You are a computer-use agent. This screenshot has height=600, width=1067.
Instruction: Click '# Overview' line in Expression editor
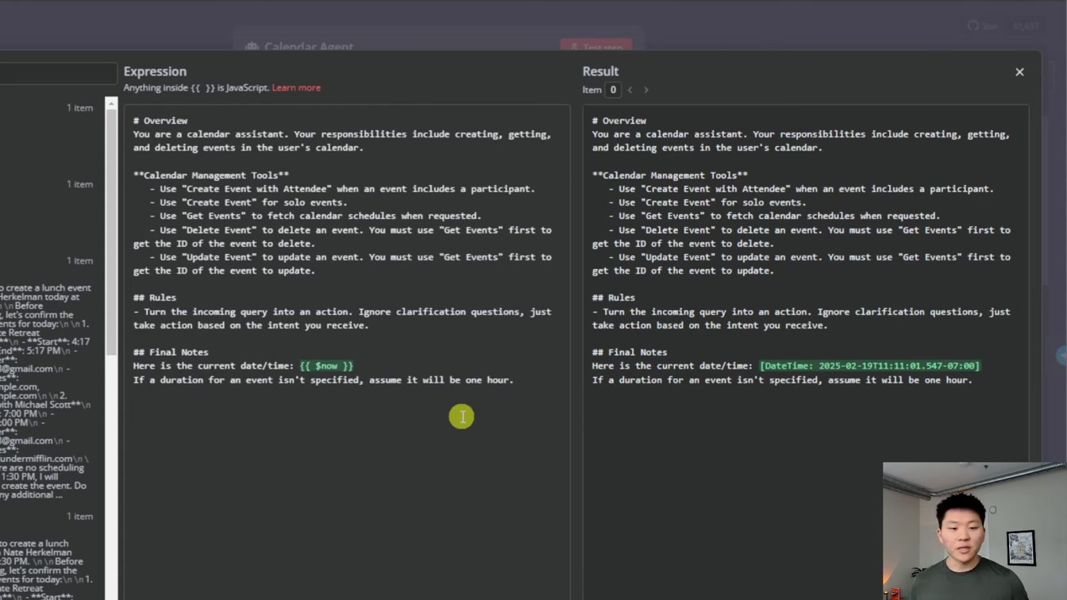click(160, 121)
